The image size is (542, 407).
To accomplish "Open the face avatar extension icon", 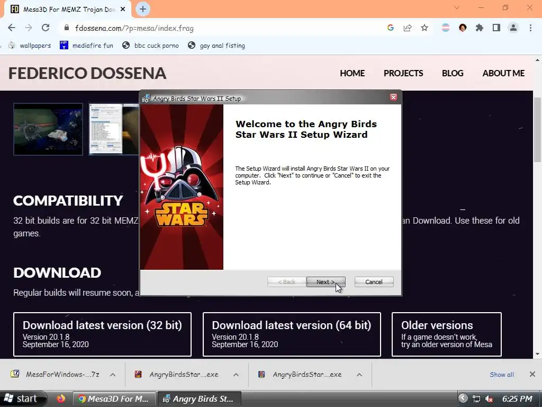I will tap(463, 28).
